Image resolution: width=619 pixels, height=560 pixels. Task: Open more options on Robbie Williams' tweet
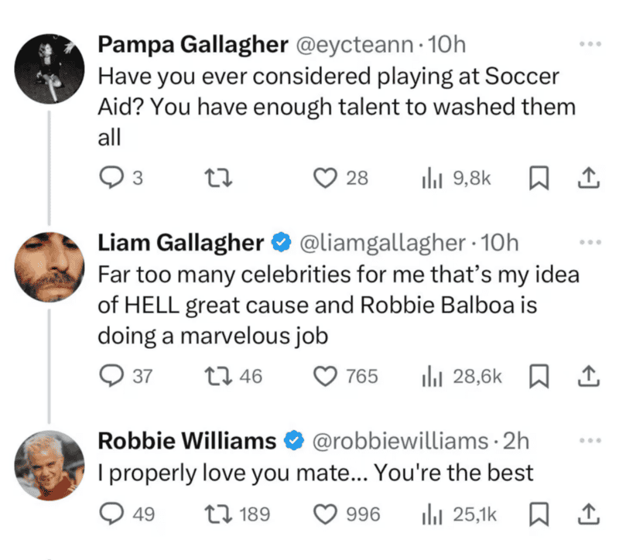tap(590, 441)
